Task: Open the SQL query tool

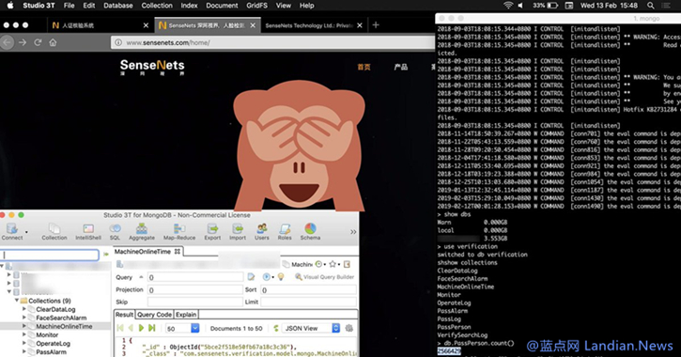Action: 115,231
